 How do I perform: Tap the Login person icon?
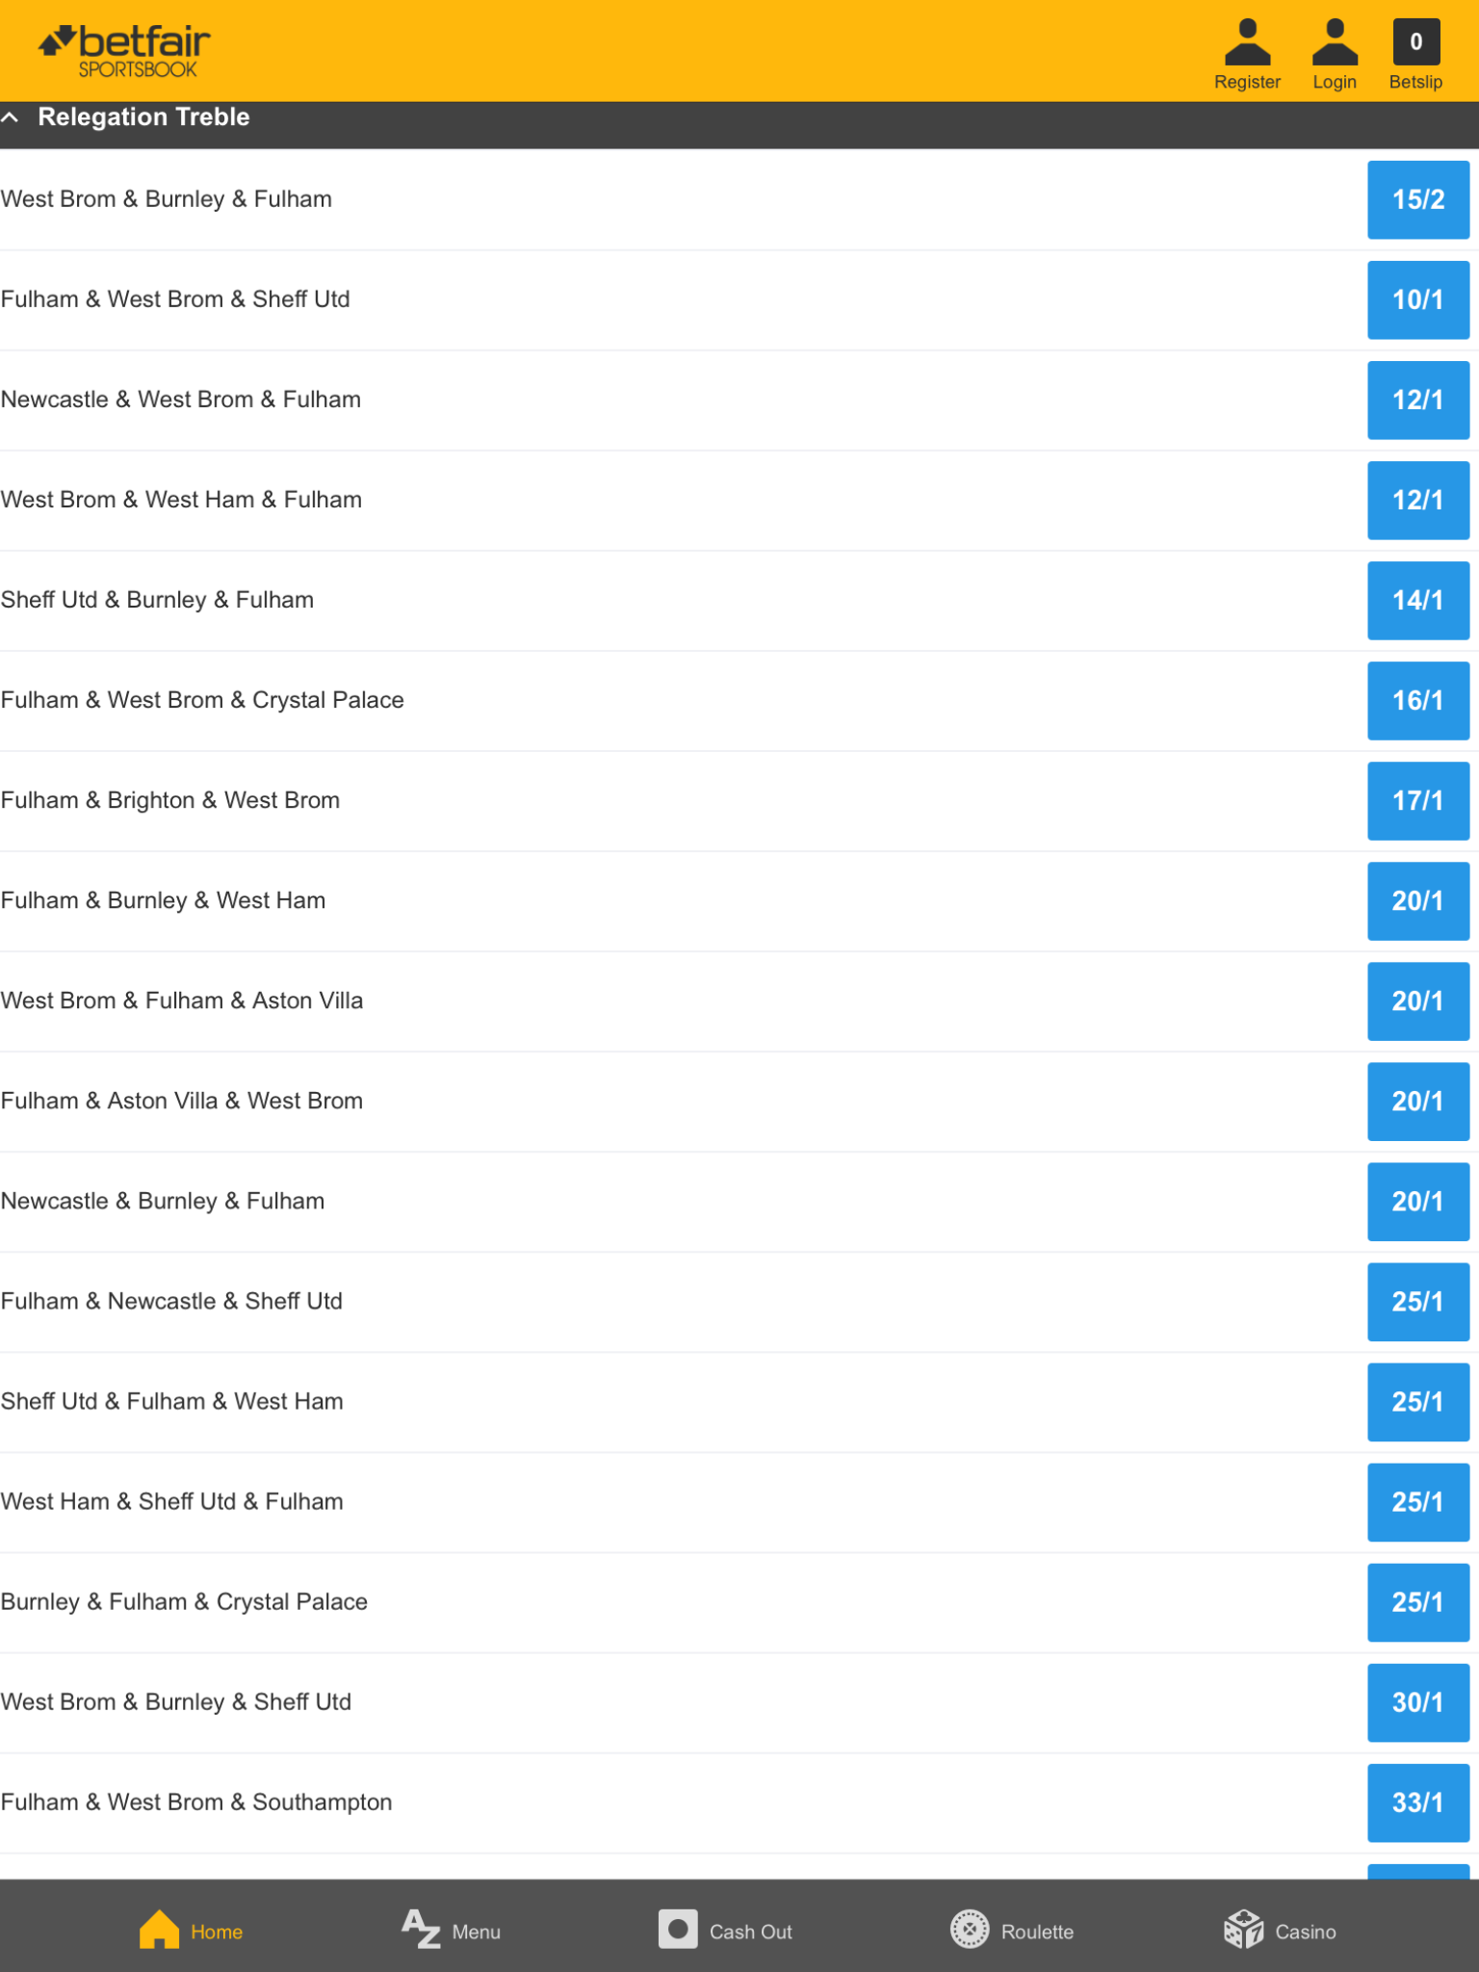pos(1335,43)
